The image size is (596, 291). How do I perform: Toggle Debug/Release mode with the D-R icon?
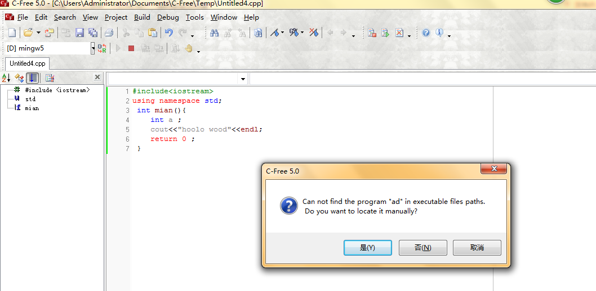(x=102, y=48)
